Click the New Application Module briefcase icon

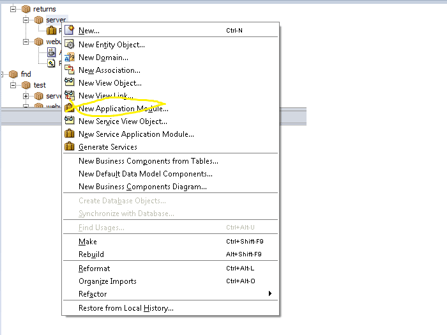pos(70,109)
